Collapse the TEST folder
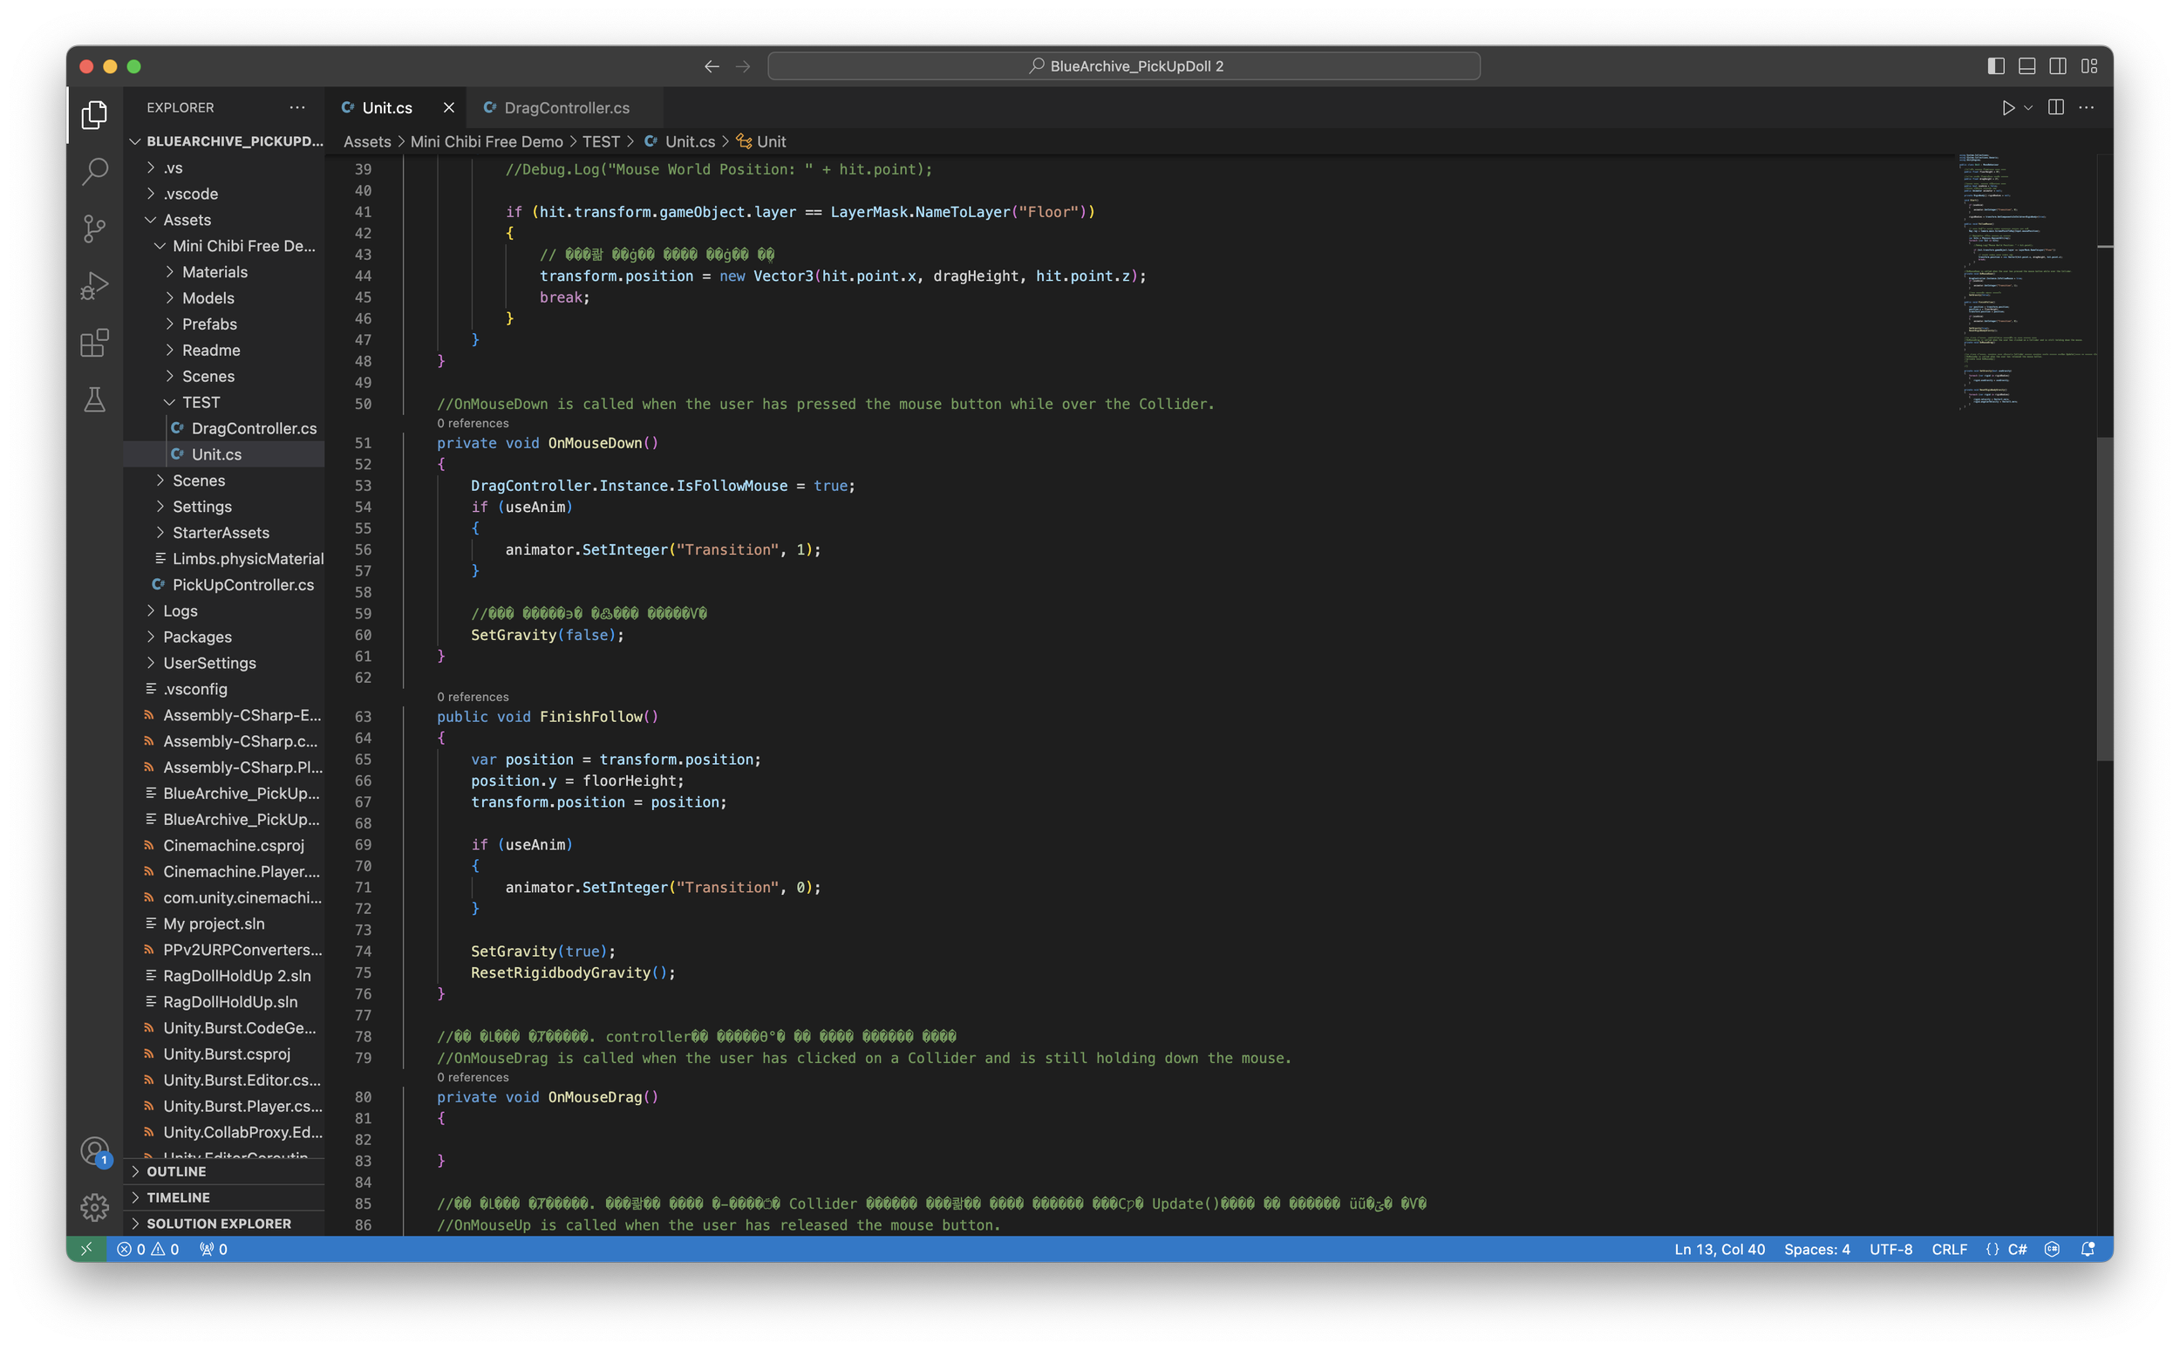The height and width of the screenshot is (1350, 2180). (x=200, y=402)
